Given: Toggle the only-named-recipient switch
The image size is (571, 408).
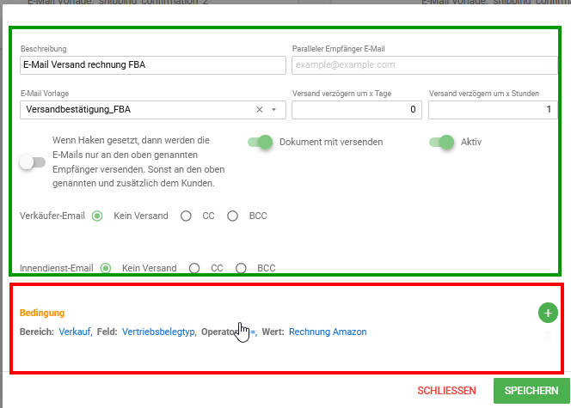Looking at the screenshot, I should pyautogui.click(x=33, y=161).
